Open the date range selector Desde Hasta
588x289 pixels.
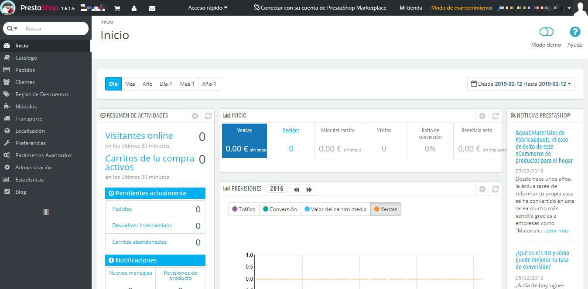pos(520,84)
